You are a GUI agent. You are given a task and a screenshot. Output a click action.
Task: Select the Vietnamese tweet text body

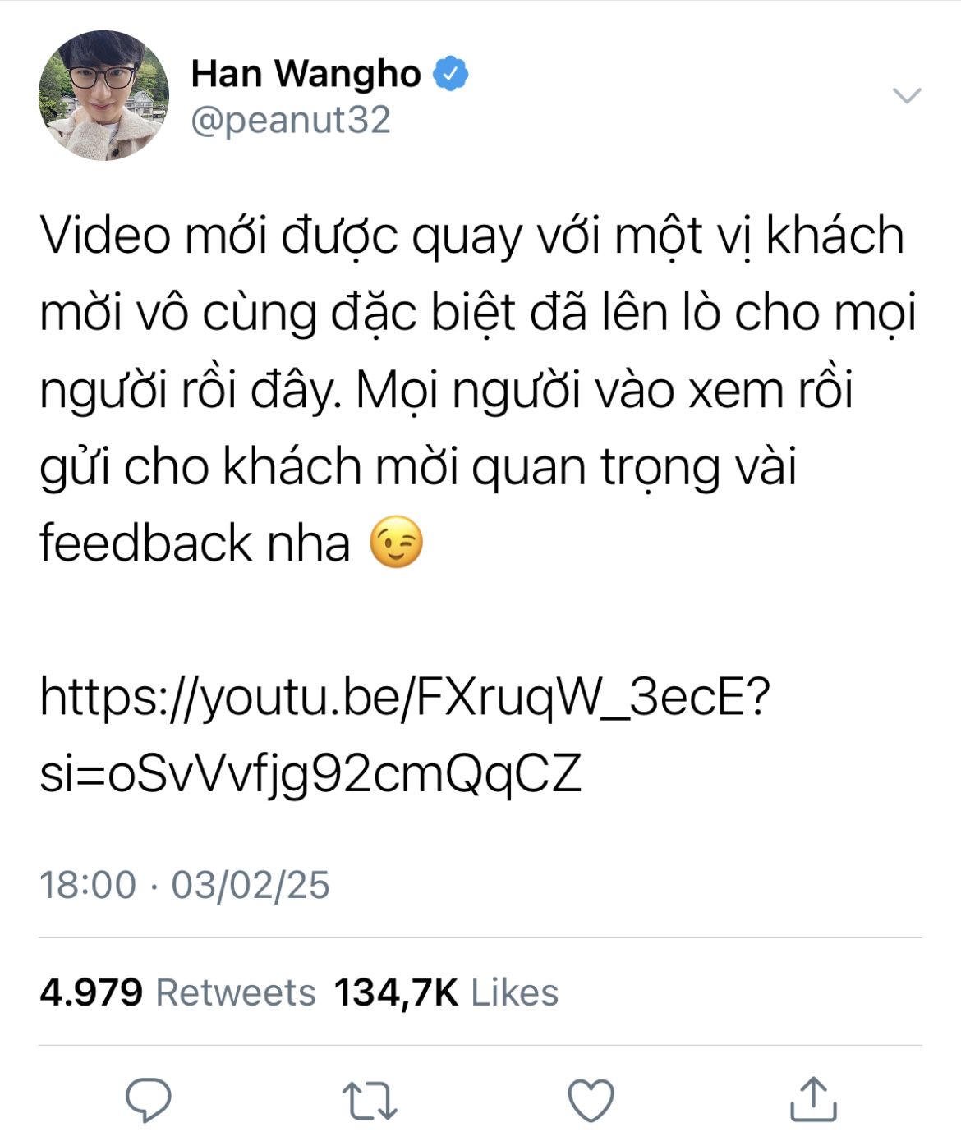(x=478, y=390)
